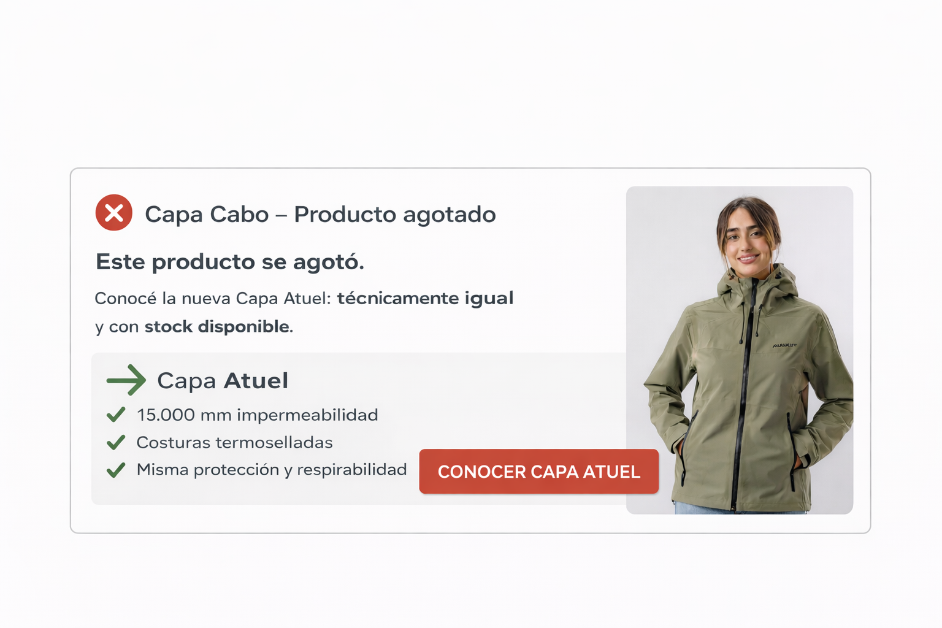Click the bold 'técnicamente igual' text
942x628 pixels.
425,298
